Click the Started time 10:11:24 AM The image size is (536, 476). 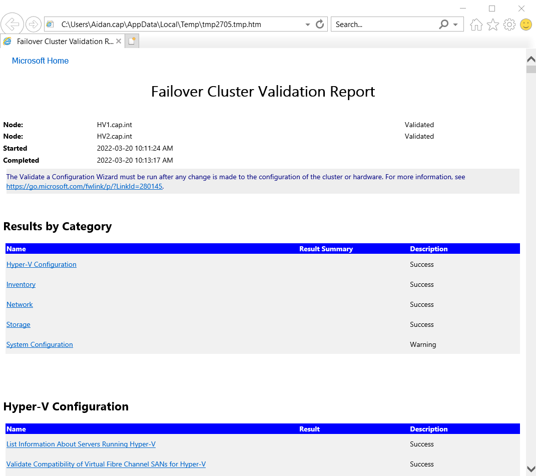135,148
